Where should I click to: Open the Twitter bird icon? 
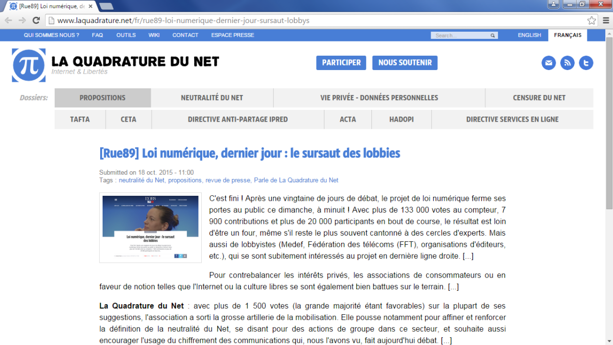point(586,63)
